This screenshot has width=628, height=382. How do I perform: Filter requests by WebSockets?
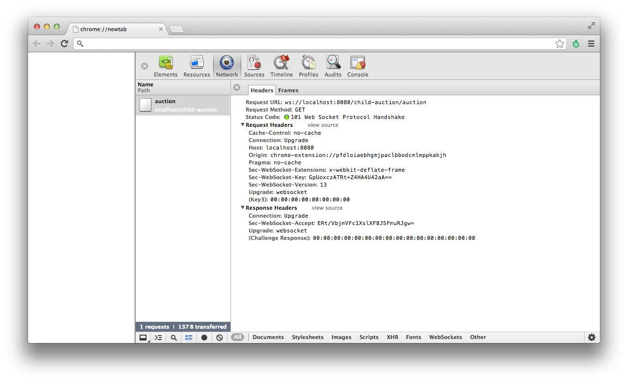click(x=445, y=337)
